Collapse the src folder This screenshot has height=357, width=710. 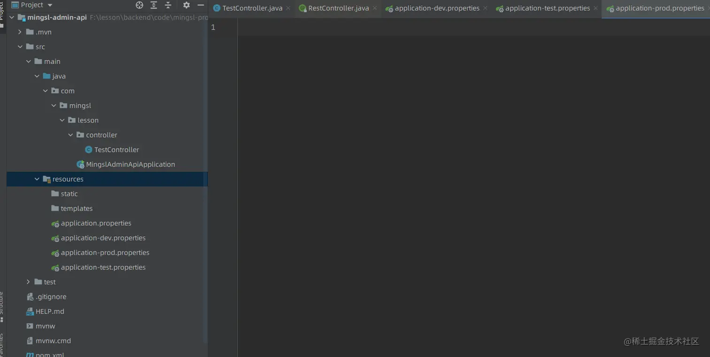[20, 47]
